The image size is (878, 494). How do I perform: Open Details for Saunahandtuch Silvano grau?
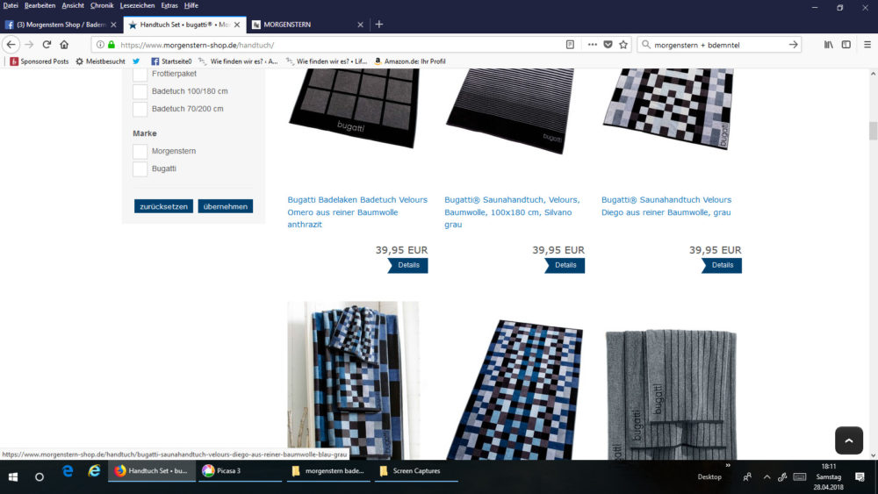(x=565, y=265)
